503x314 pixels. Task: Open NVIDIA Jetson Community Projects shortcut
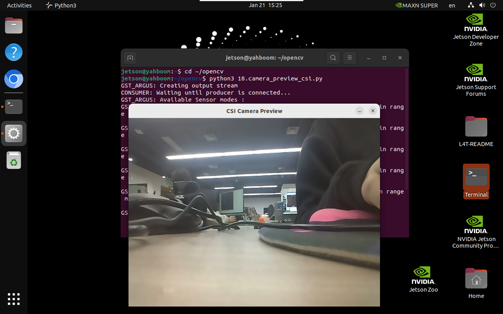tap(476, 232)
